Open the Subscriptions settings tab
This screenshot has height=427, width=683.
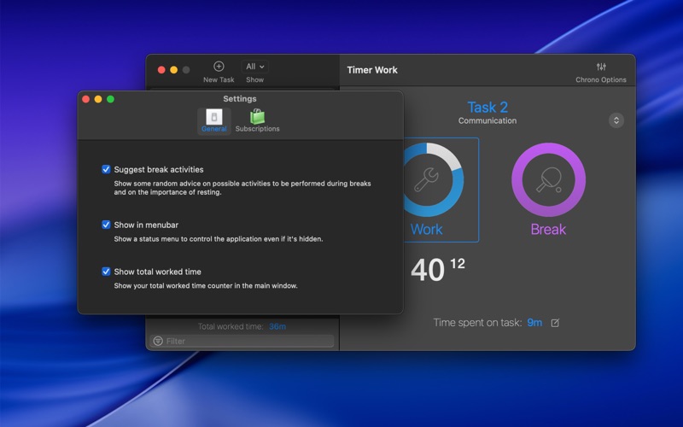tap(258, 120)
